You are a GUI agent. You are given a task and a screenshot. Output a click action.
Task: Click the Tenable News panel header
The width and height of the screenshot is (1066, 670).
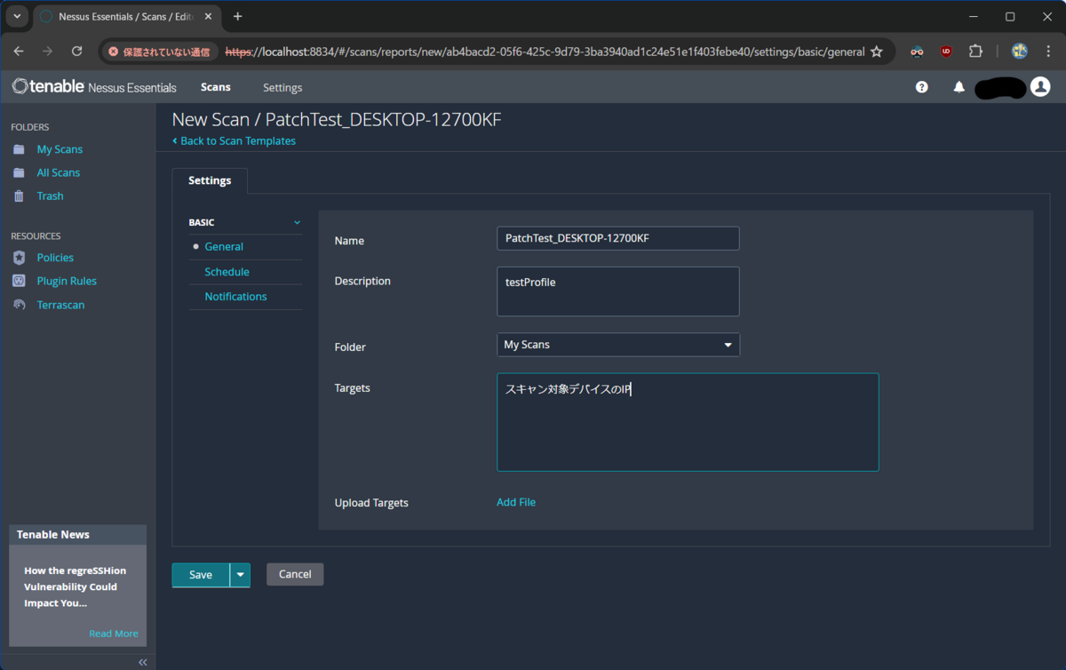[x=78, y=534]
